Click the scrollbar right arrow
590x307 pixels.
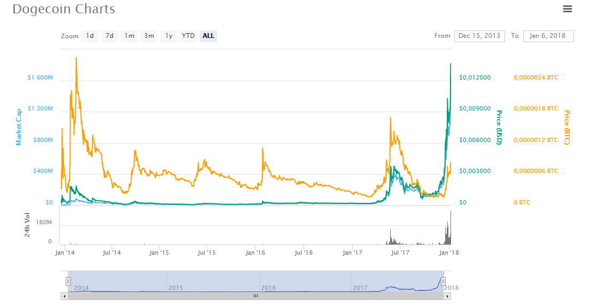point(447,296)
